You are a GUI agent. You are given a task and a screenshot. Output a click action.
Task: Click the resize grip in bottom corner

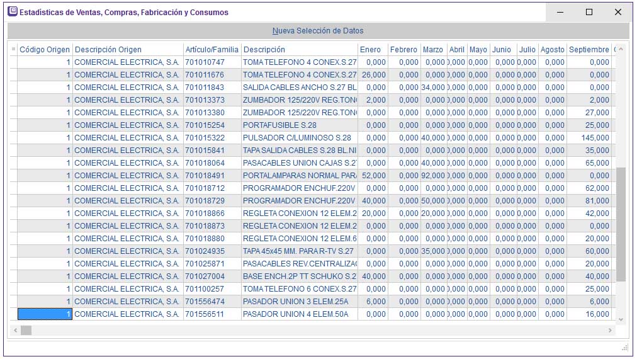(x=624, y=348)
